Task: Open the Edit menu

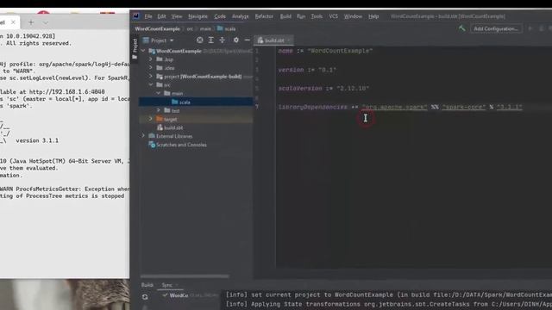Action: [x=161, y=16]
